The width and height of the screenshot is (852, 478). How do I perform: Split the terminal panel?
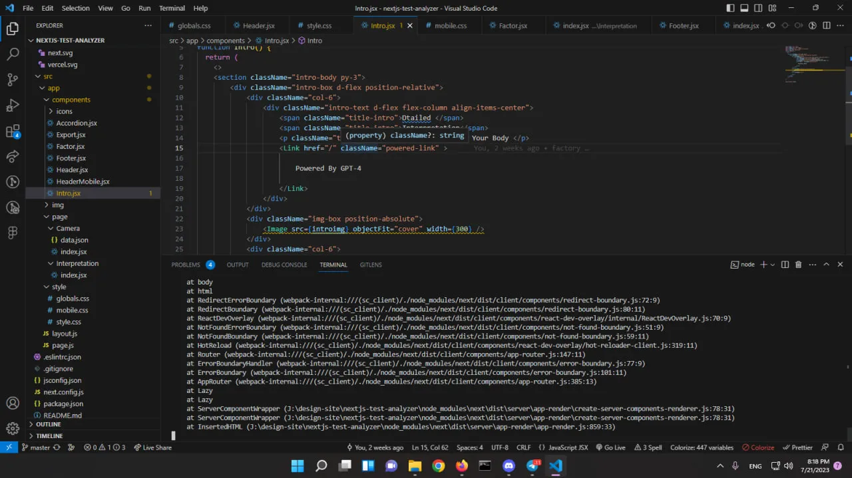[785, 265]
